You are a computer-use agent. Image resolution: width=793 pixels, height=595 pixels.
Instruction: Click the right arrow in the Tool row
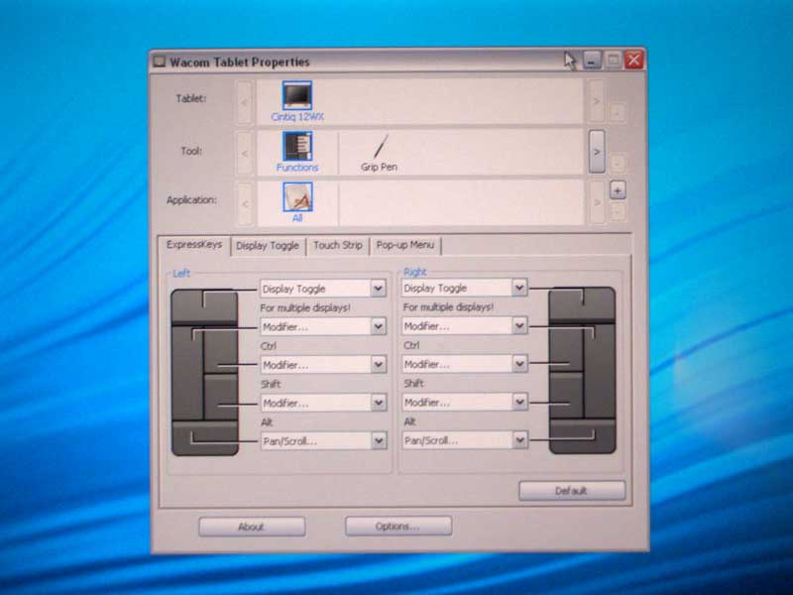(x=597, y=152)
